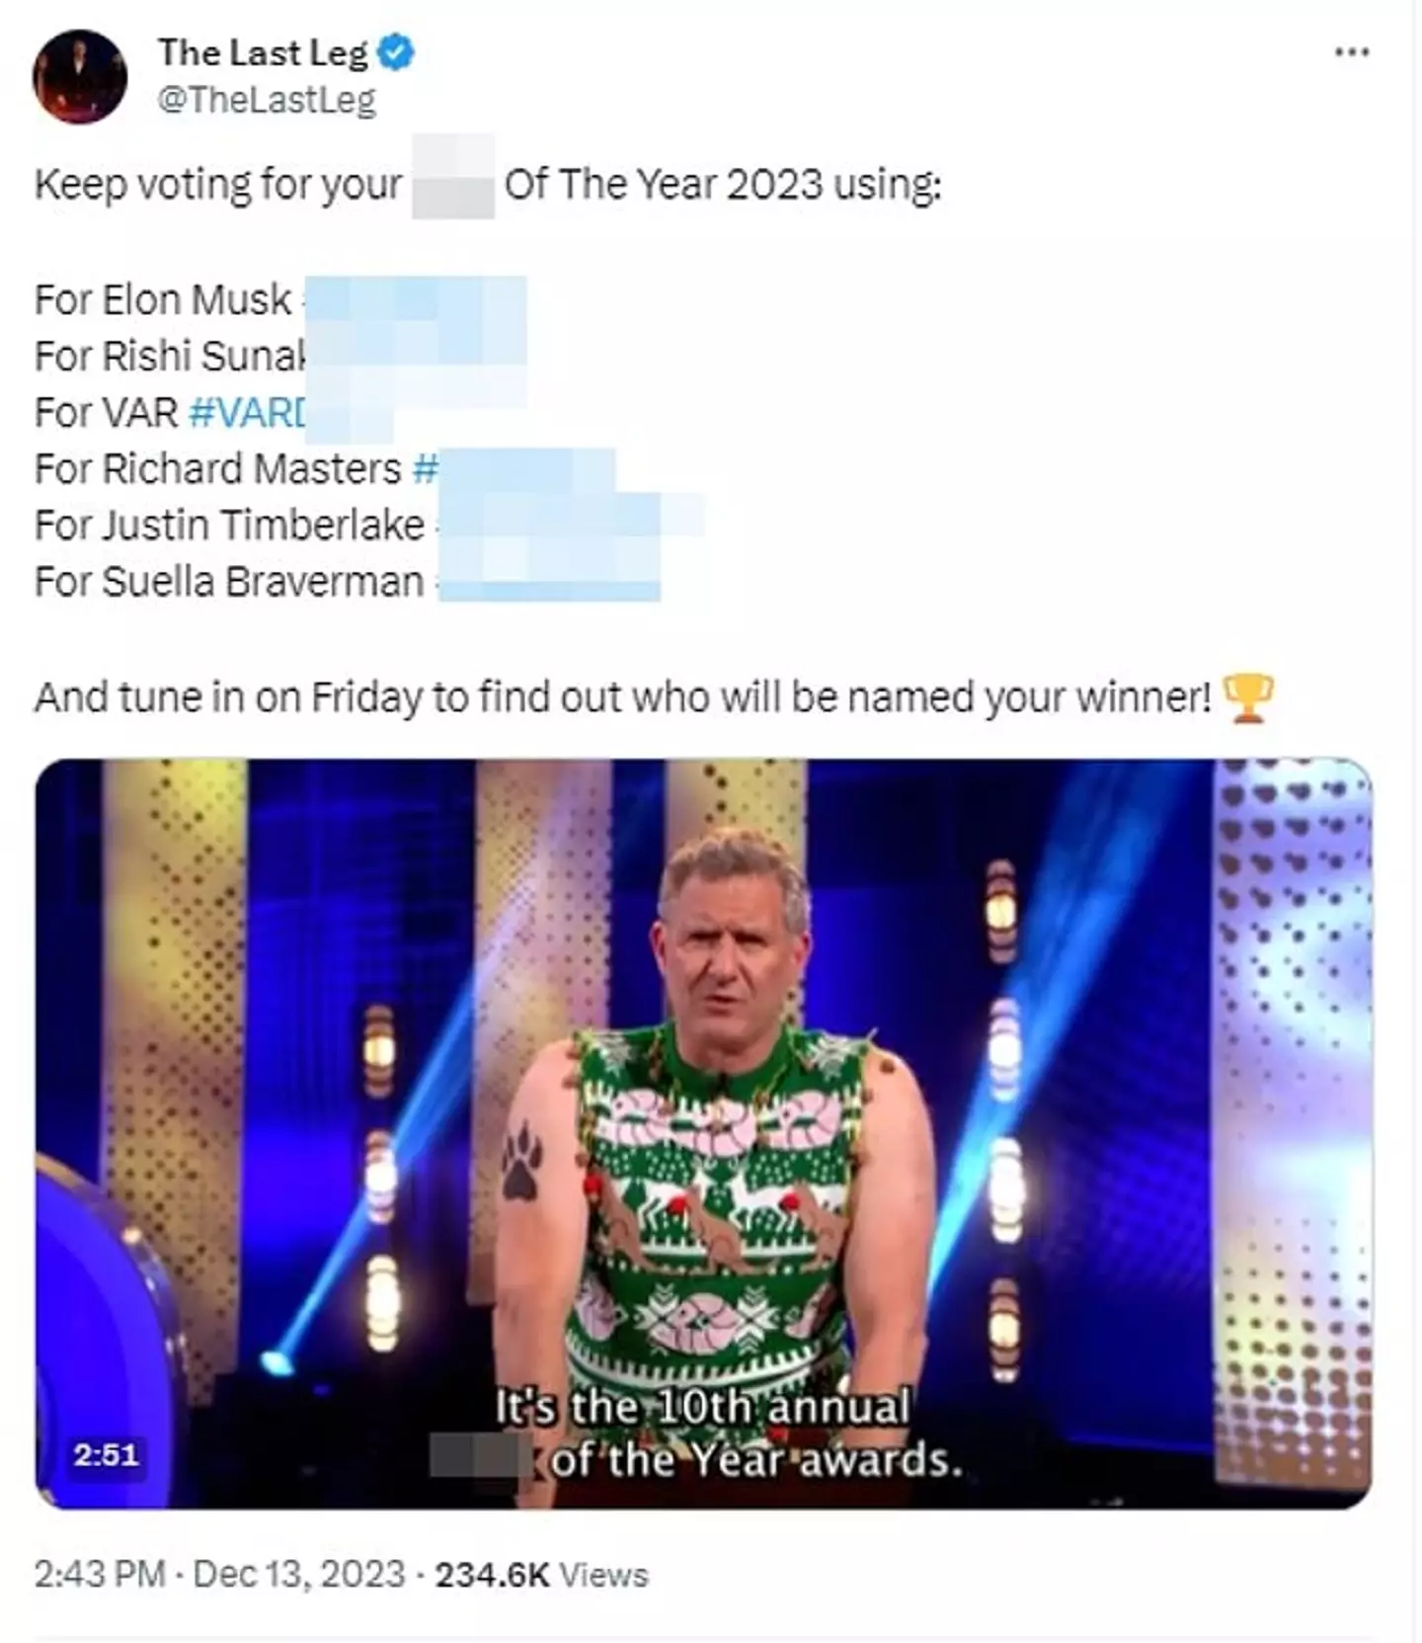The width and height of the screenshot is (1422, 1643).
Task: Open the three-dot more options menu
Action: coord(1352,51)
